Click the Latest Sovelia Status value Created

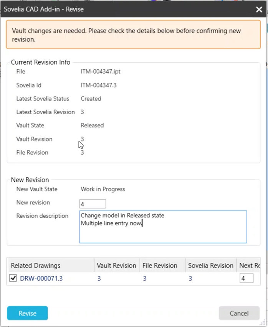(91, 98)
